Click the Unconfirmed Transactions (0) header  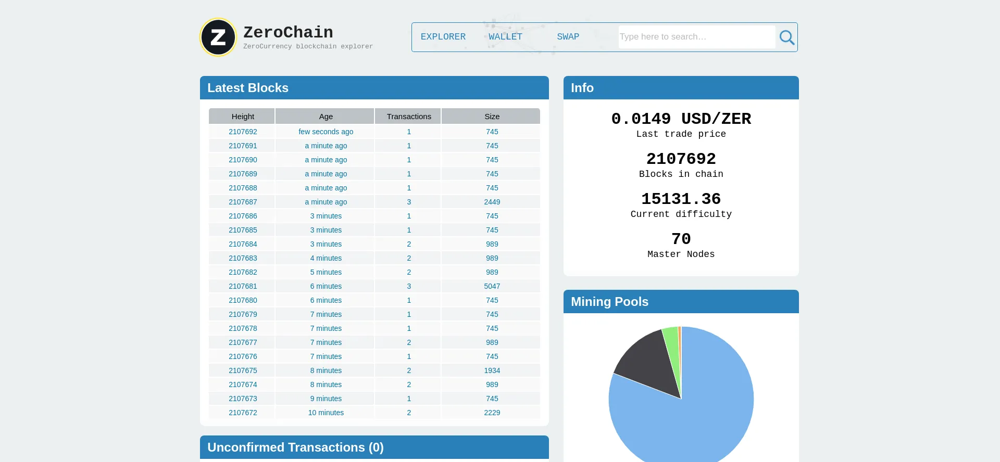pyautogui.click(x=374, y=447)
